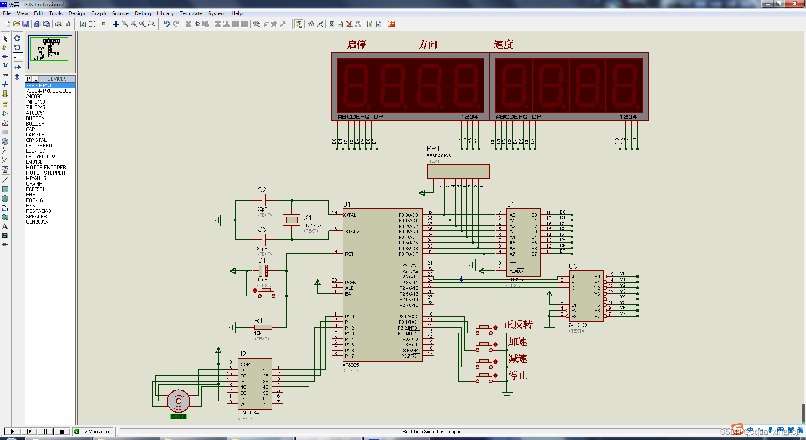Click the Rotate Anti-Clockwise icon
This screenshot has height=440, width=806.
pyautogui.click(x=17, y=47)
